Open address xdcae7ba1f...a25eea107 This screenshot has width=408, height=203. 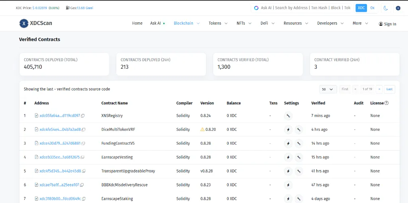pyautogui.click(x=59, y=185)
